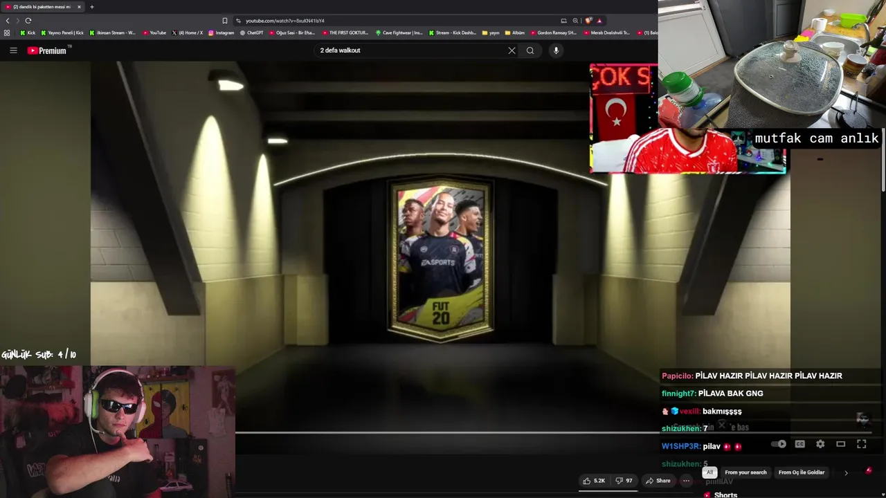The height and width of the screenshot is (498, 886).
Task: Show more filter chips with right arrow
Action: (846, 473)
